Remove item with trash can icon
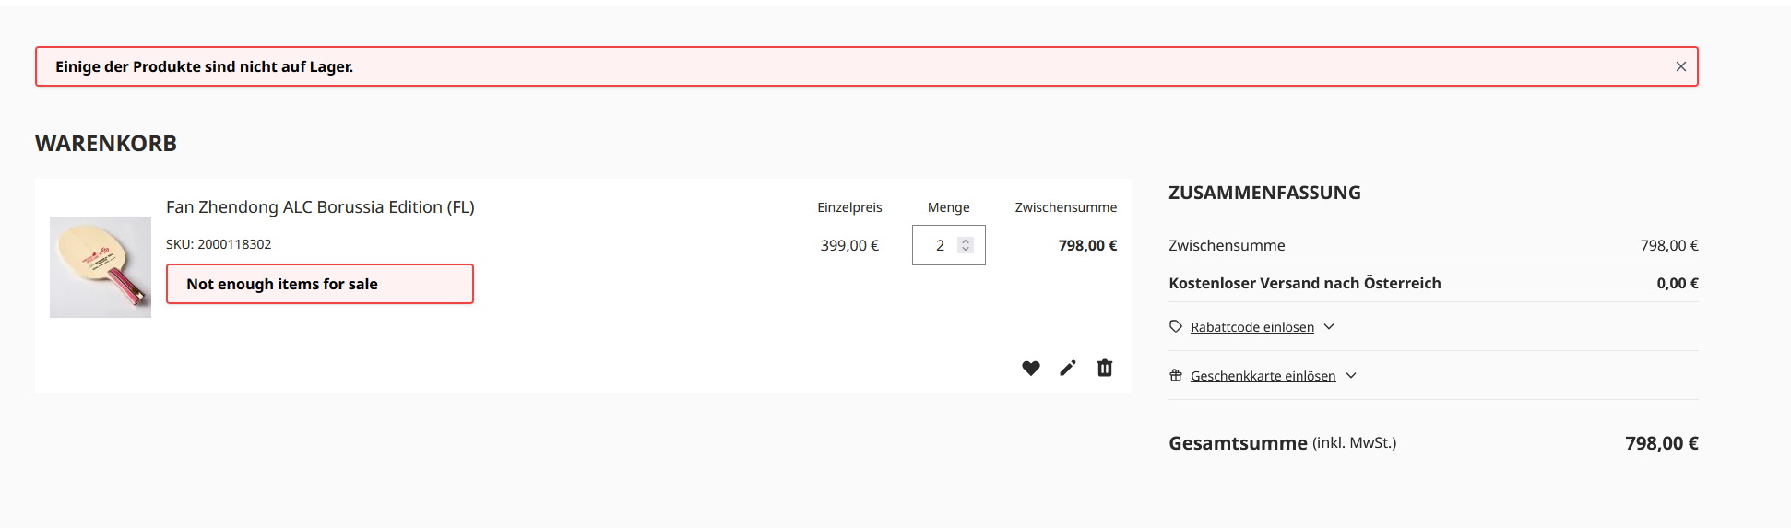This screenshot has width=1791, height=528. [x=1105, y=368]
